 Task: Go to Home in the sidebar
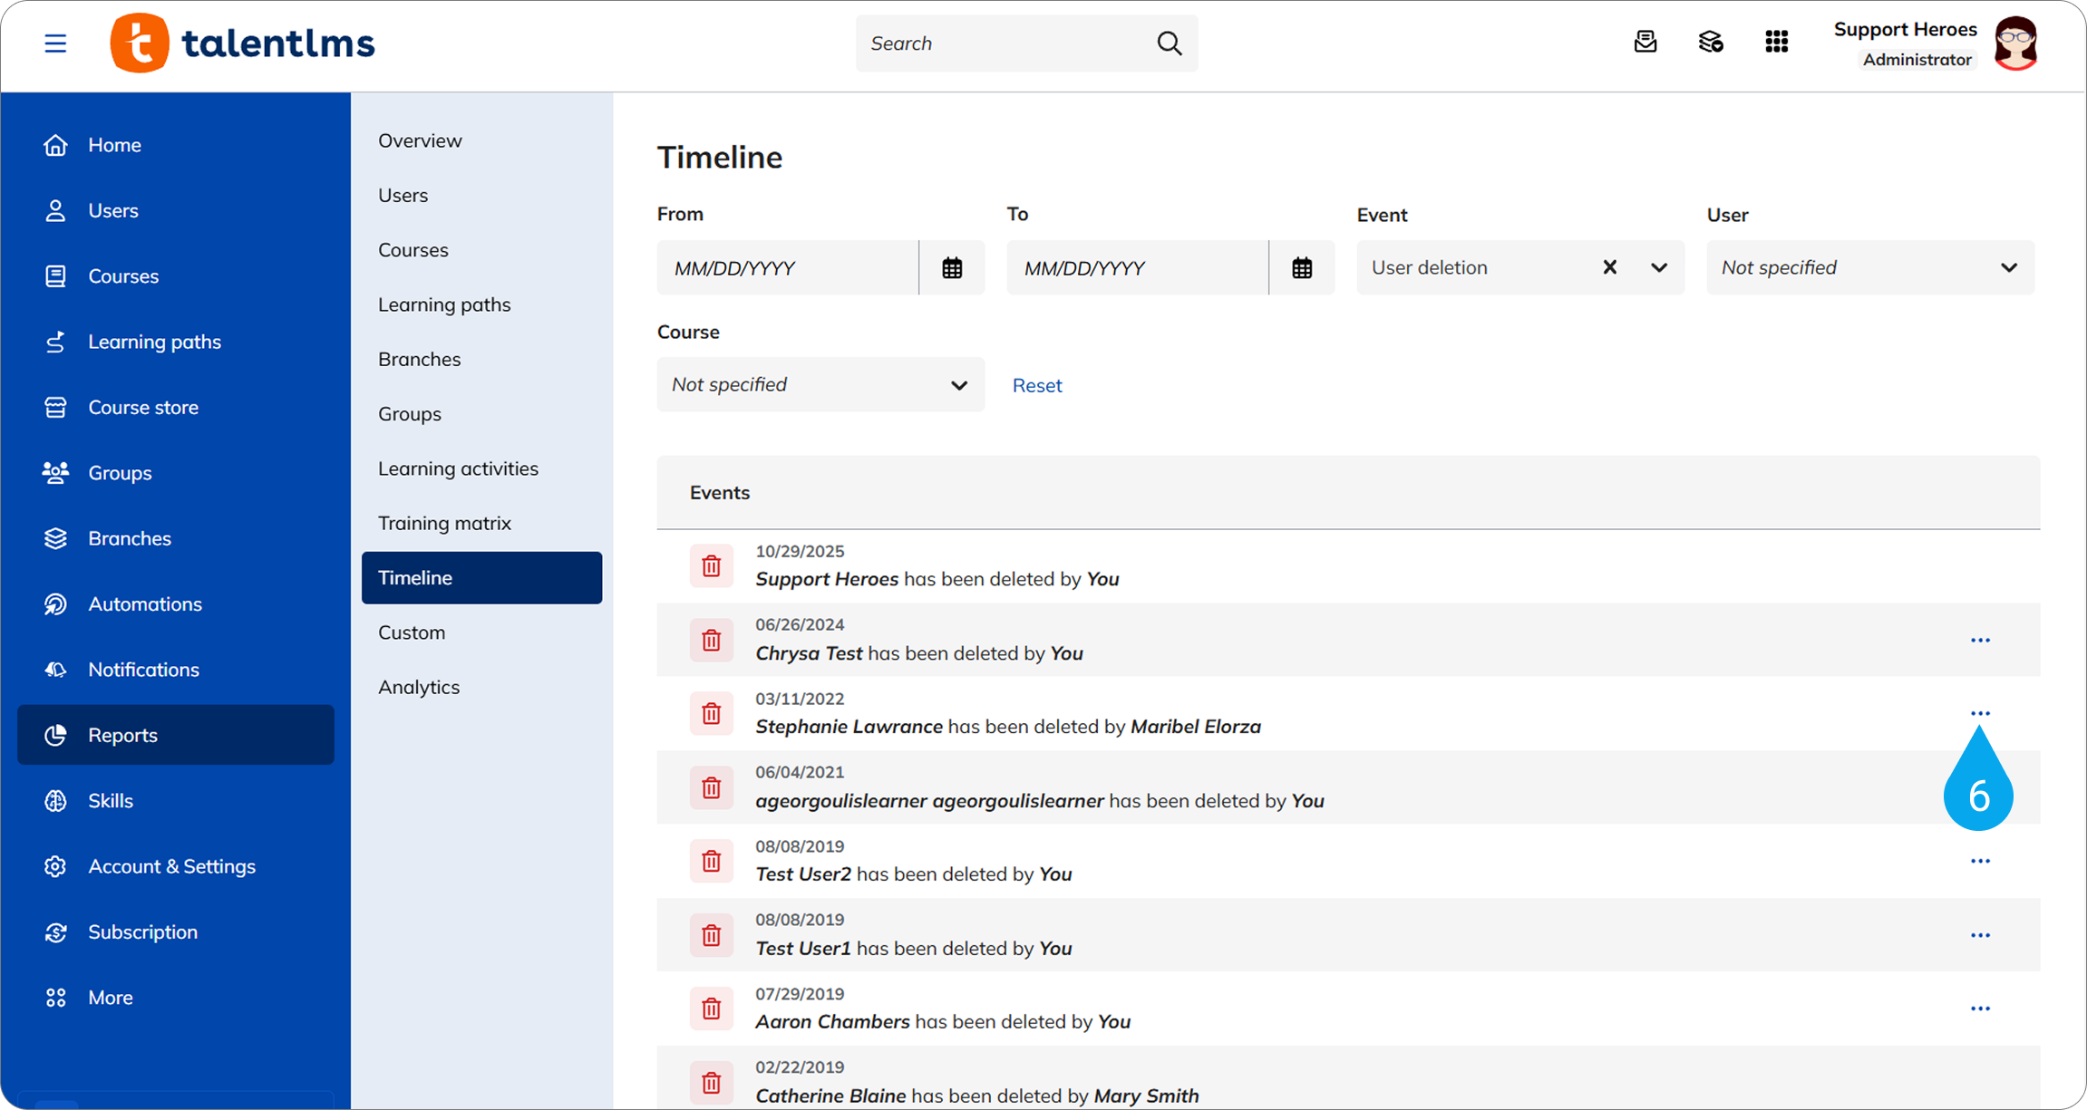point(176,145)
